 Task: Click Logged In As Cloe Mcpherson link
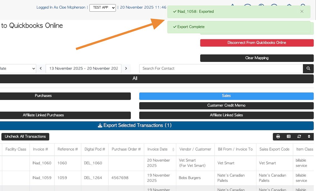[x=61, y=7]
